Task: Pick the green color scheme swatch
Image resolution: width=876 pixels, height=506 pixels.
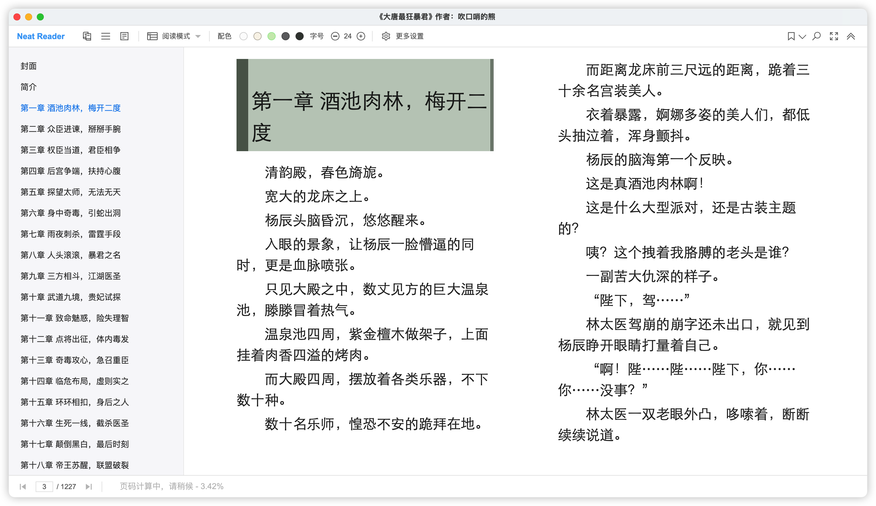Action: 272,36
